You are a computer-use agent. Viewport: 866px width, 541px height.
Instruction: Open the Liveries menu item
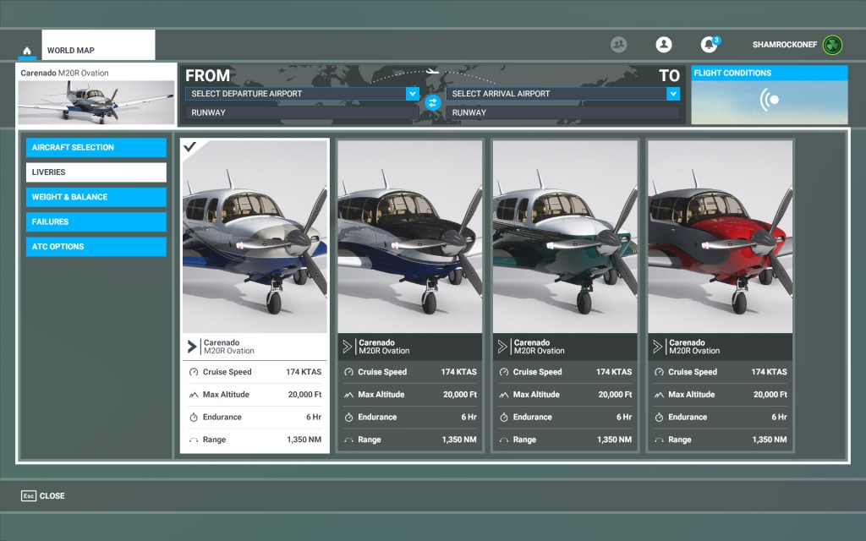(x=96, y=172)
